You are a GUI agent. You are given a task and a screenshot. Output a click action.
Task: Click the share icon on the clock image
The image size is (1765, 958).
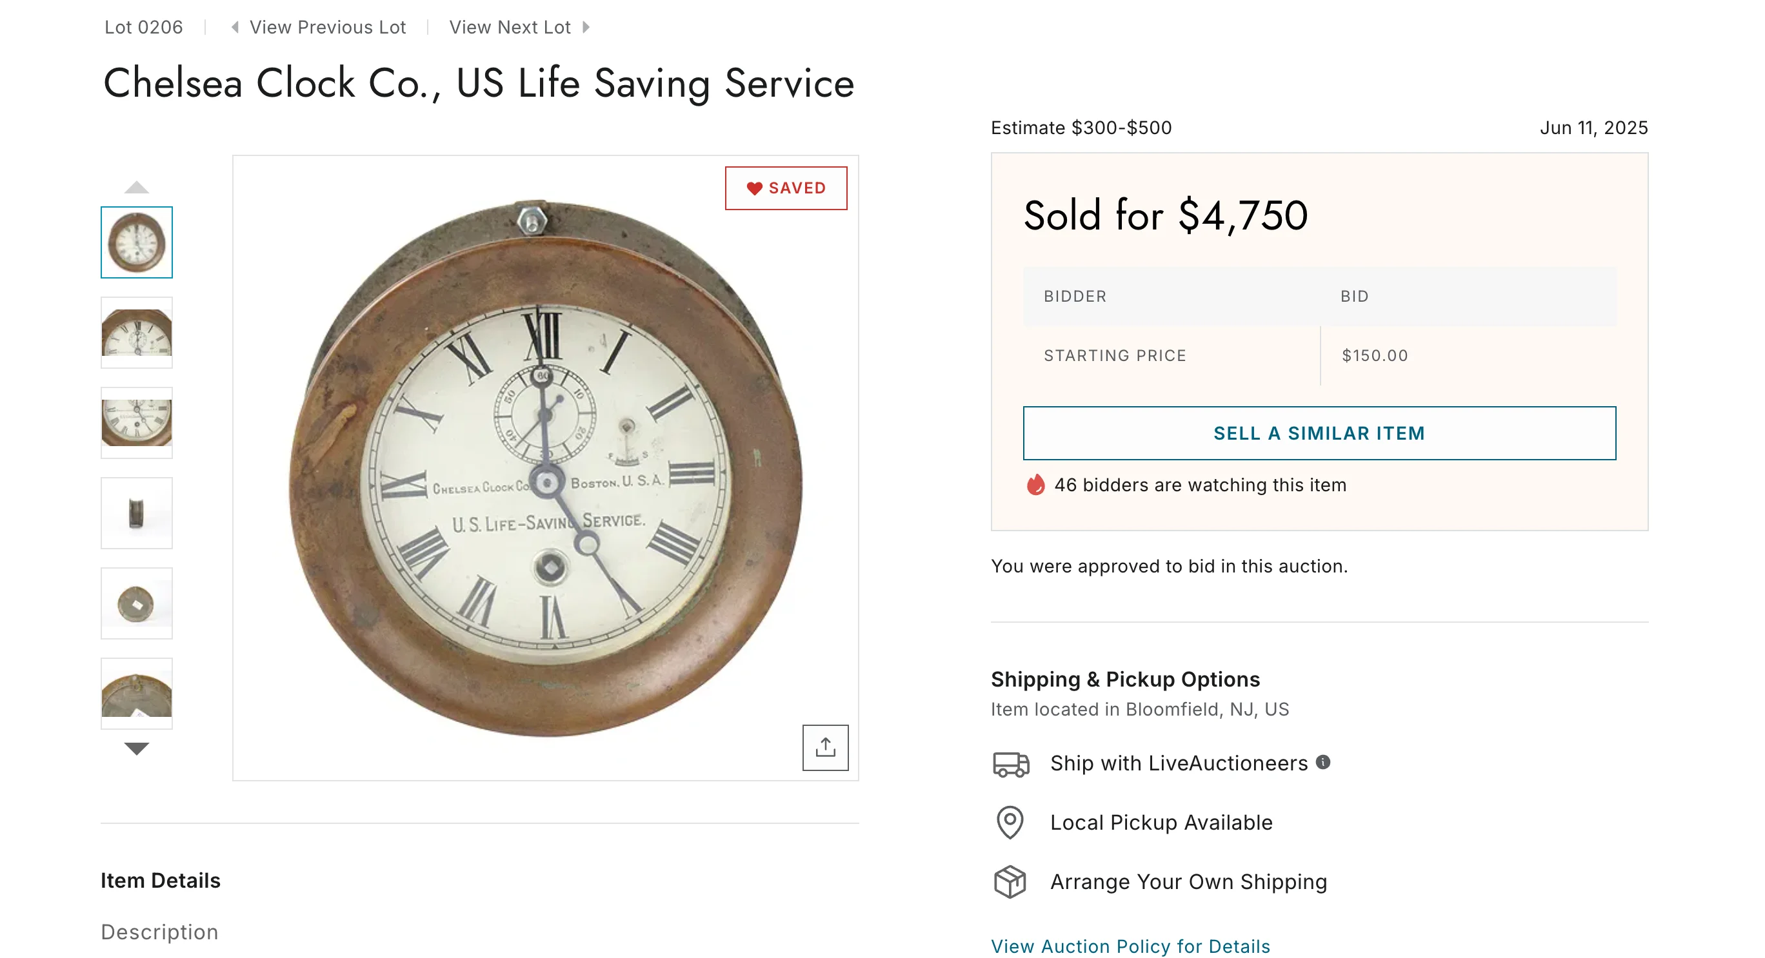pyautogui.click(x=825, y=747)
